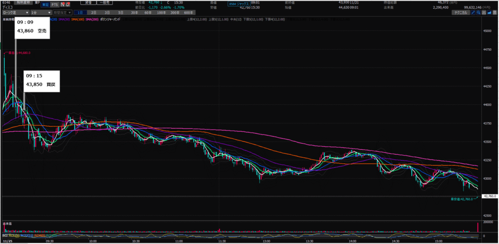Image resolution: width=499 pixels, height=244 pixels.
Task: Click the pencil drawing tool icon
Action: tap(473, 12)
